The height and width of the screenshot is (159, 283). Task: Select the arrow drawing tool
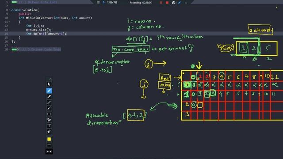click(x=49, y=108)
